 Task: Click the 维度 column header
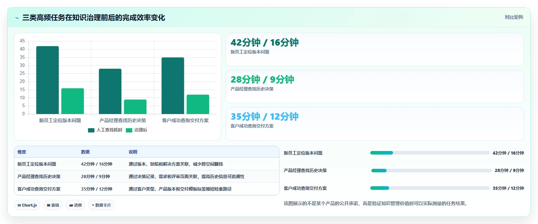click(x=22, y=152)
